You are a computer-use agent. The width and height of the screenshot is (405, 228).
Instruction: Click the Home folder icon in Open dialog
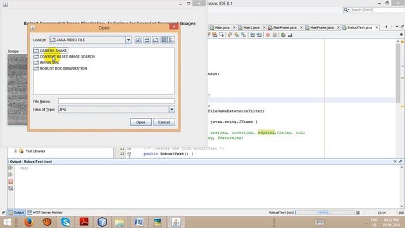tap(147, 40)
